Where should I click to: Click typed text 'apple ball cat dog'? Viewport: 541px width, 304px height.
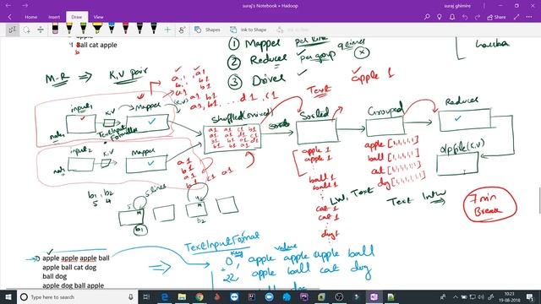pos(69,267)
